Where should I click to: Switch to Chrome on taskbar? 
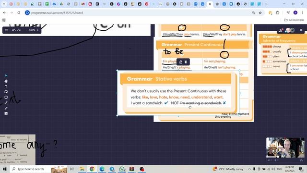point(92,169)
